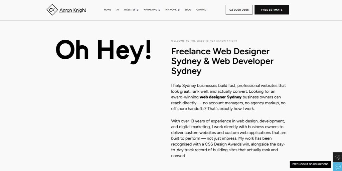Click the bold 'web designer Sydney' text
The width and height of the screenshot is (342, 171).
pos(220,97)
